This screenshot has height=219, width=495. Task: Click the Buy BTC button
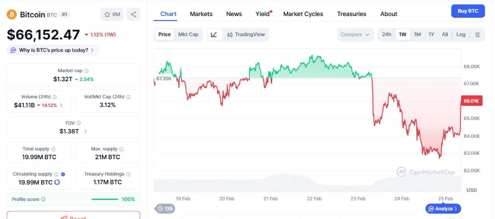click(x=468, y=11)
